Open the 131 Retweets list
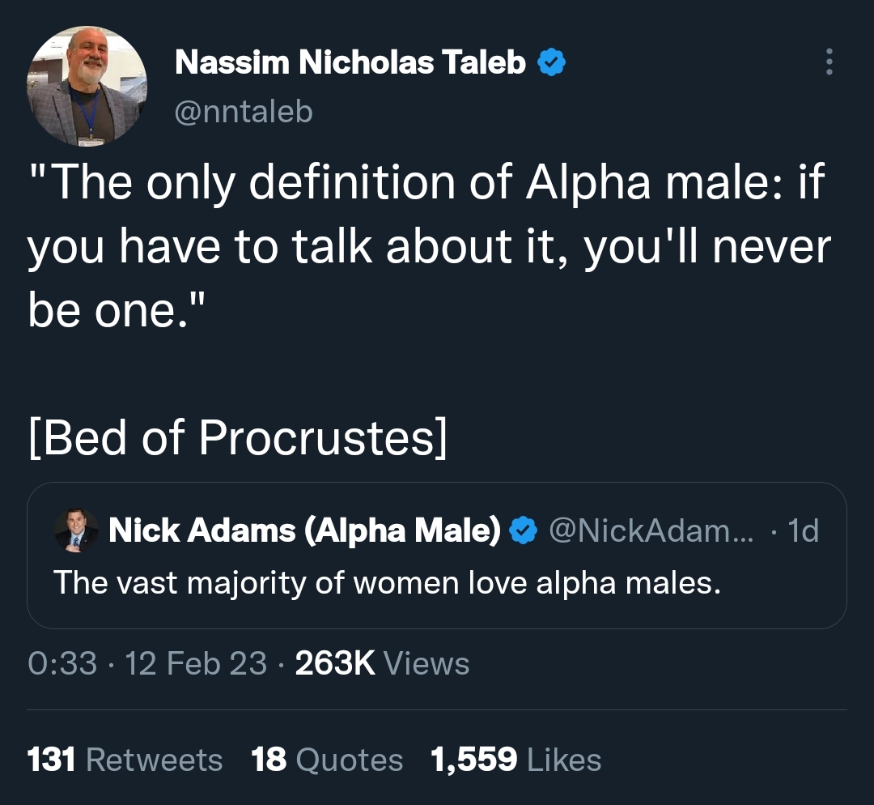874x805 pixels. pyautogui.click(x=125, y=760)
